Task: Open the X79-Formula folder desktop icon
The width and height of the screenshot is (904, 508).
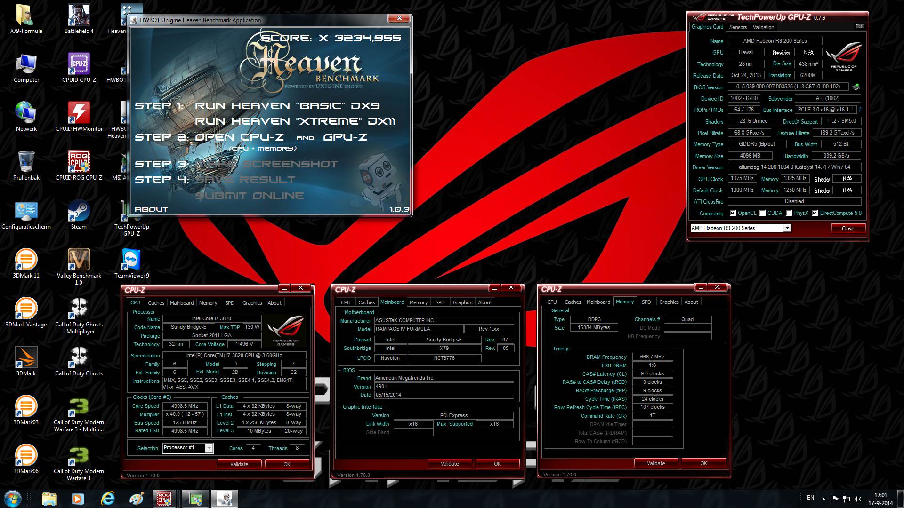Action: 26,19
